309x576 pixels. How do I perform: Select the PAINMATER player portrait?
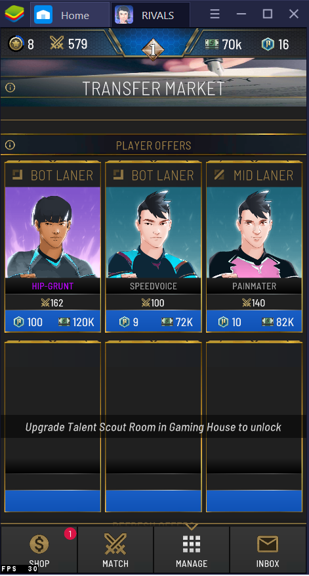[x=254, y=233]
